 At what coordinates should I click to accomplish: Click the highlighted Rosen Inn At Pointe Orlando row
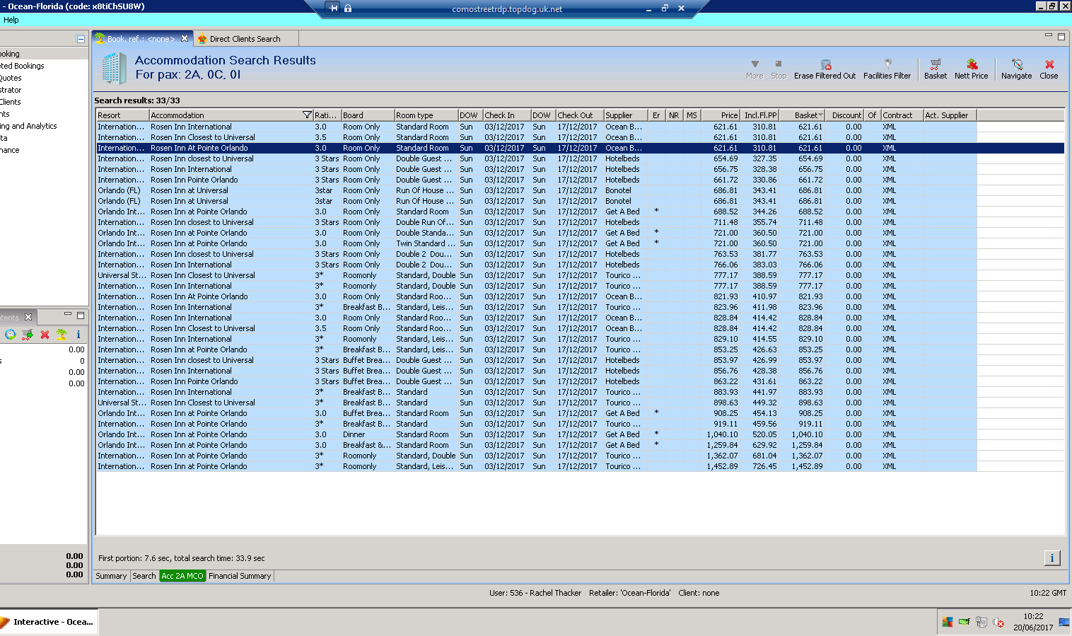[580, 148]
